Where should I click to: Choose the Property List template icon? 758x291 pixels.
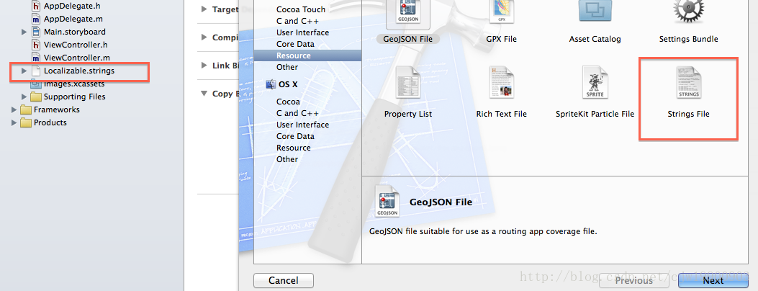point(408,83)
